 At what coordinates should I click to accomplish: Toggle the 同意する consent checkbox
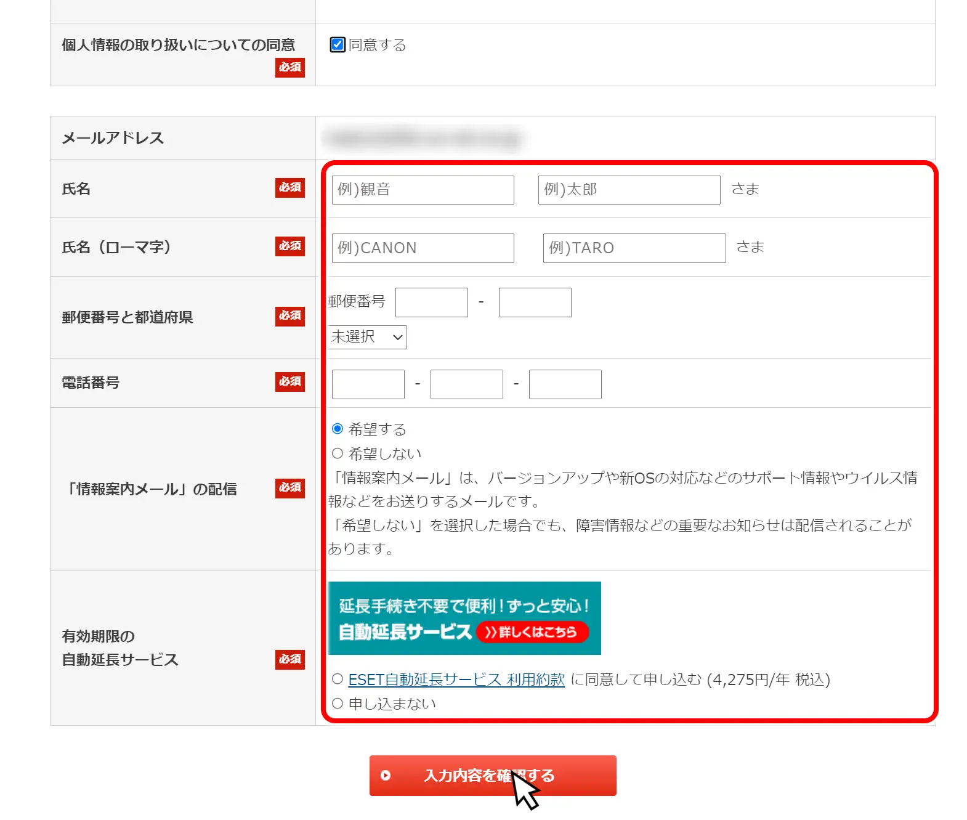click(338, 44)
